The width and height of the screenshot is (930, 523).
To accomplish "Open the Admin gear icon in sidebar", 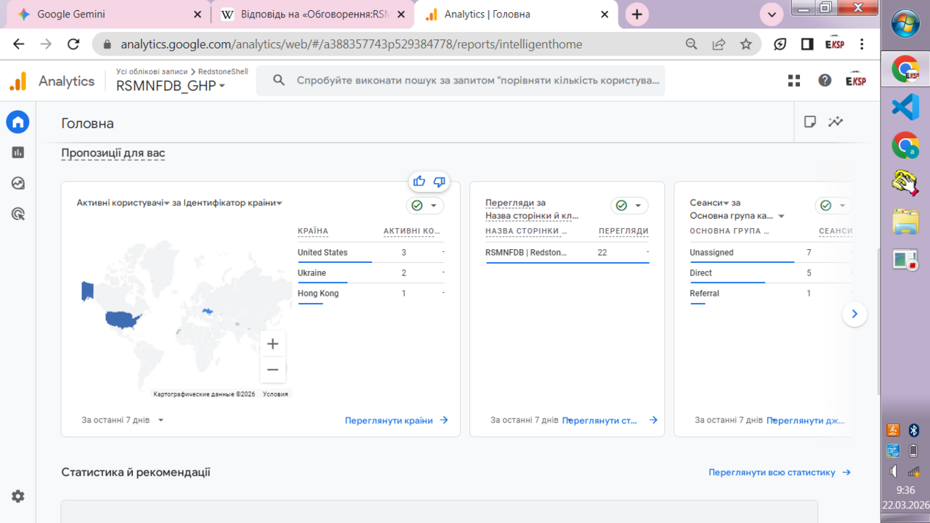I will (18, 496).
